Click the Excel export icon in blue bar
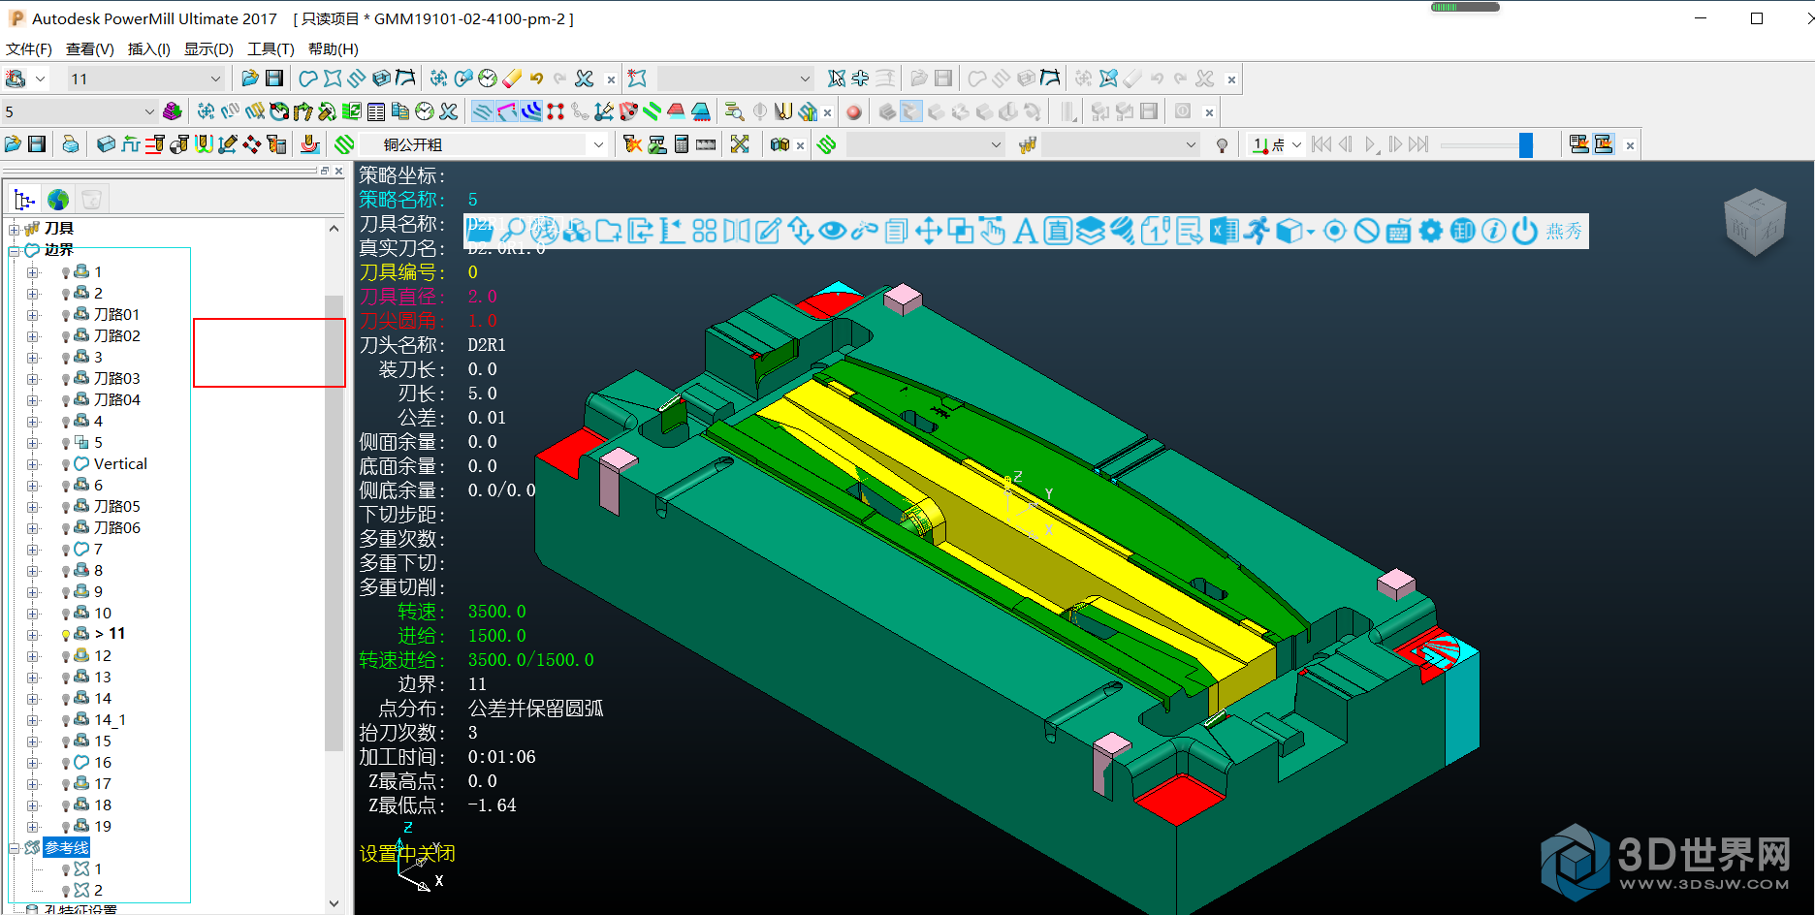Image resolution: width=1815 pixels, height=915 pixels. pyautogui.click(x=1224, y=231)
